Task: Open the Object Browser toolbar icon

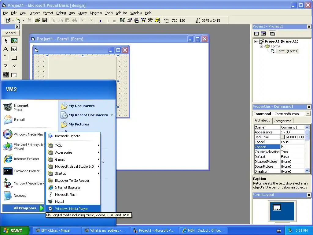Action: point(143,20)
